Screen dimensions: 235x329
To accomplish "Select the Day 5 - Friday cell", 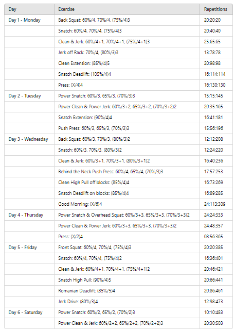I will pyautogui.click(x=29, y=248).
